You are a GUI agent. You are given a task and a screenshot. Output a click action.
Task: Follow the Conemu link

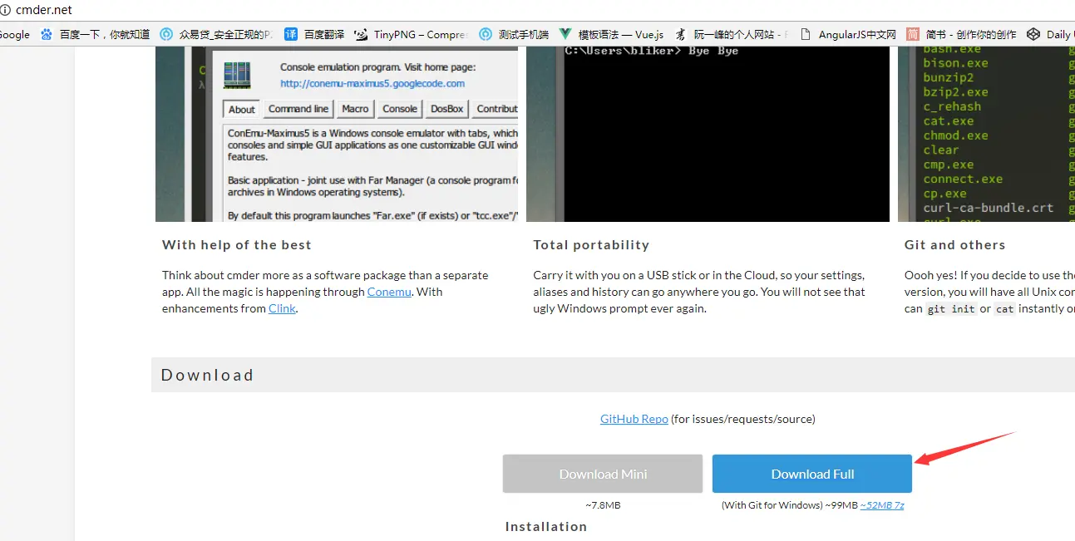[389, 292]
